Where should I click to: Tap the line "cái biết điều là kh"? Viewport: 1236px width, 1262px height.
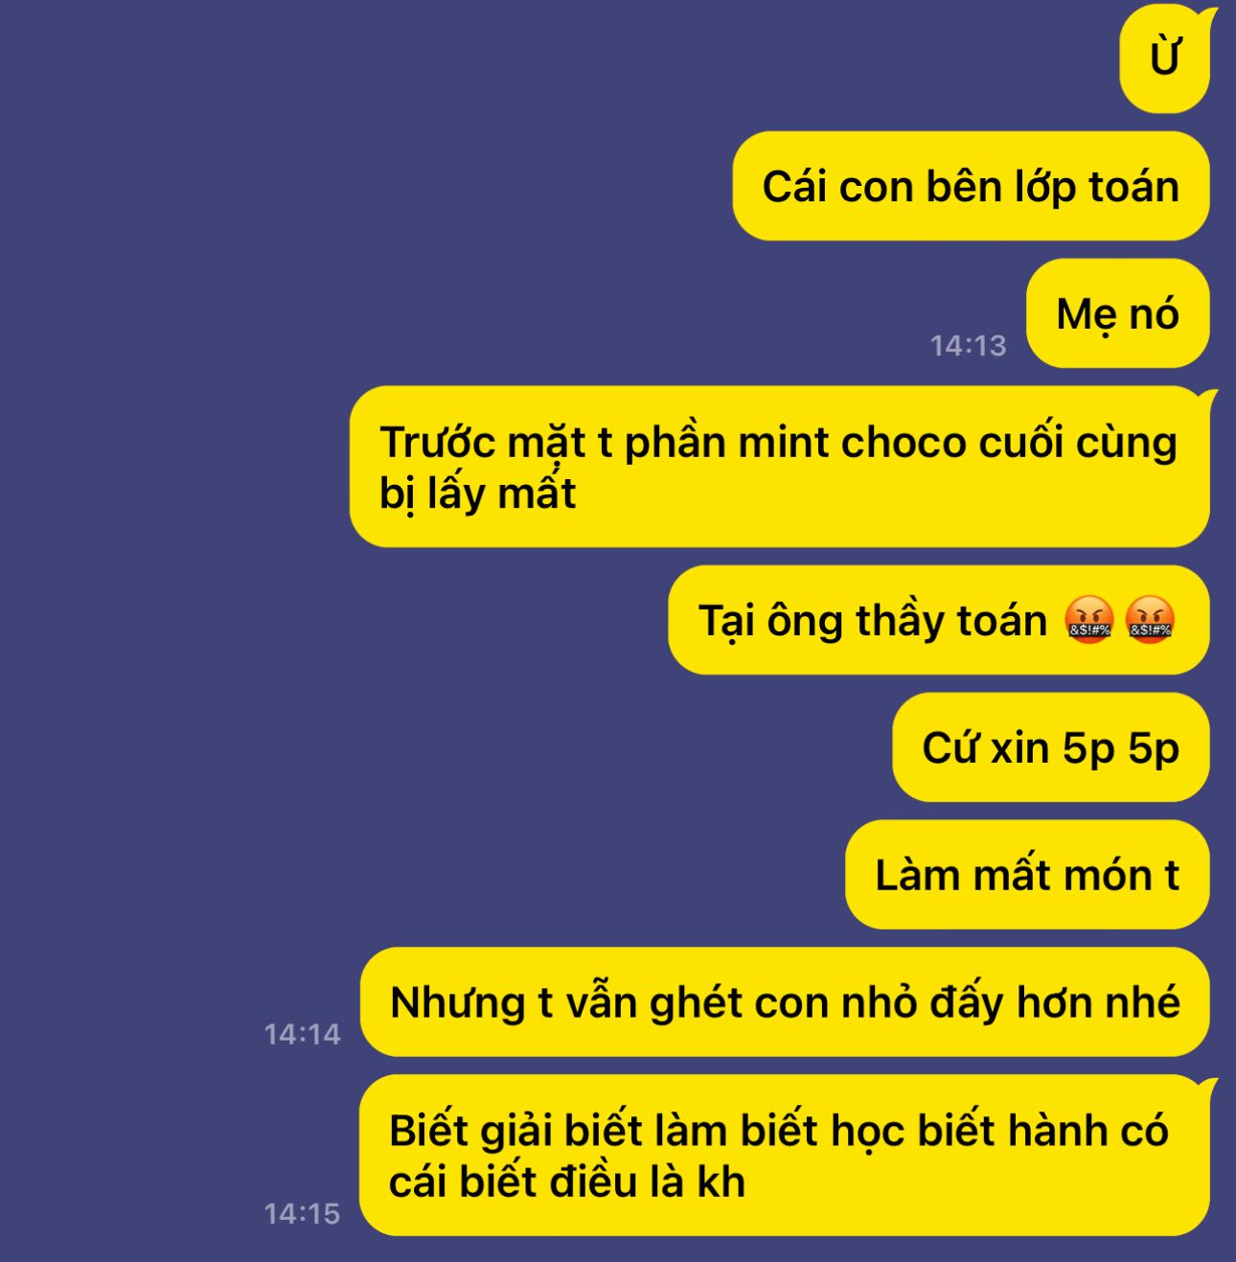point(567,1182)
